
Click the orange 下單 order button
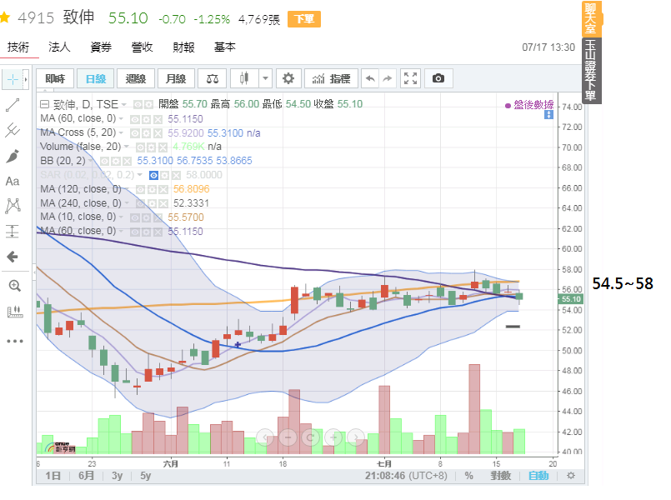304,19
